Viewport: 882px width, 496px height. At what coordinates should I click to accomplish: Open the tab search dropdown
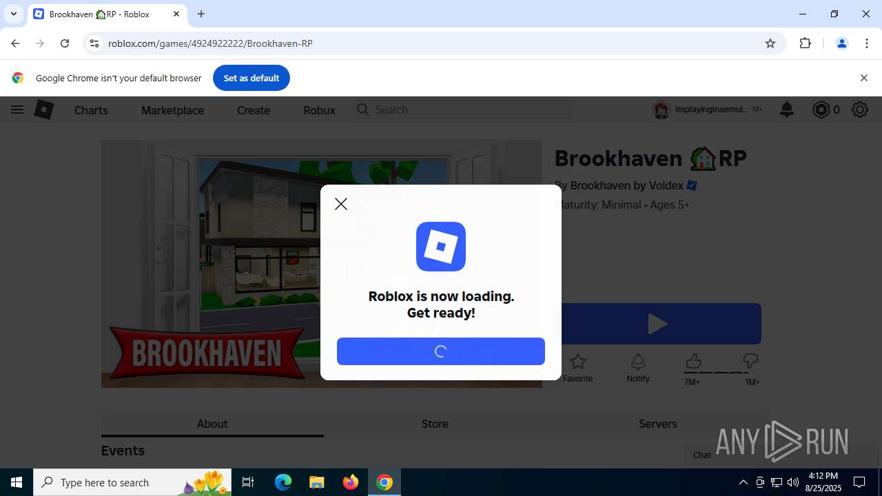[14, 14]
